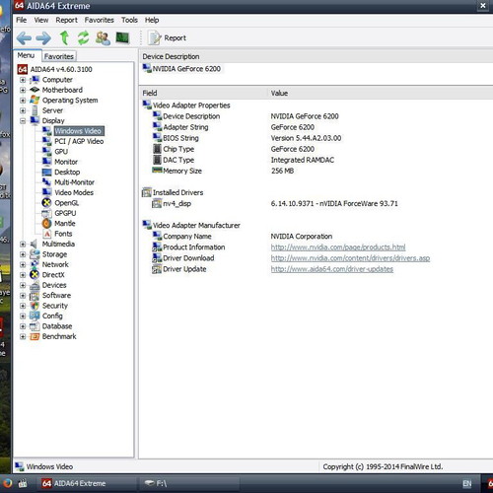Click the EN language indicator
The width and height of the screenshot is (493, 493).
467,484
